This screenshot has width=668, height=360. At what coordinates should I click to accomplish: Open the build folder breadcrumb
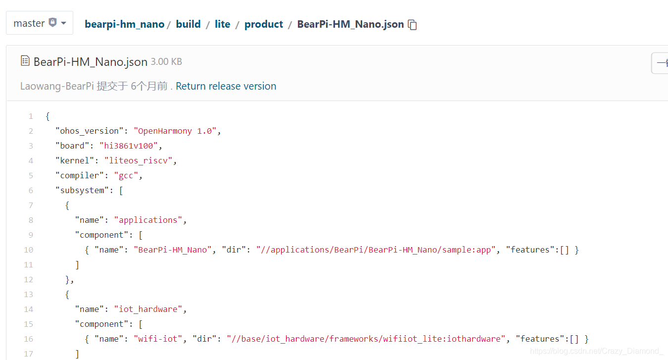[189, 24]
